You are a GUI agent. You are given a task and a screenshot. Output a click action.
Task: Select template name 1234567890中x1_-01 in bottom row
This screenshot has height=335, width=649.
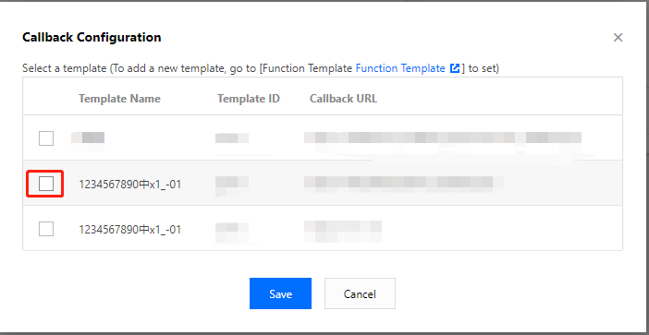coord(130,229)
